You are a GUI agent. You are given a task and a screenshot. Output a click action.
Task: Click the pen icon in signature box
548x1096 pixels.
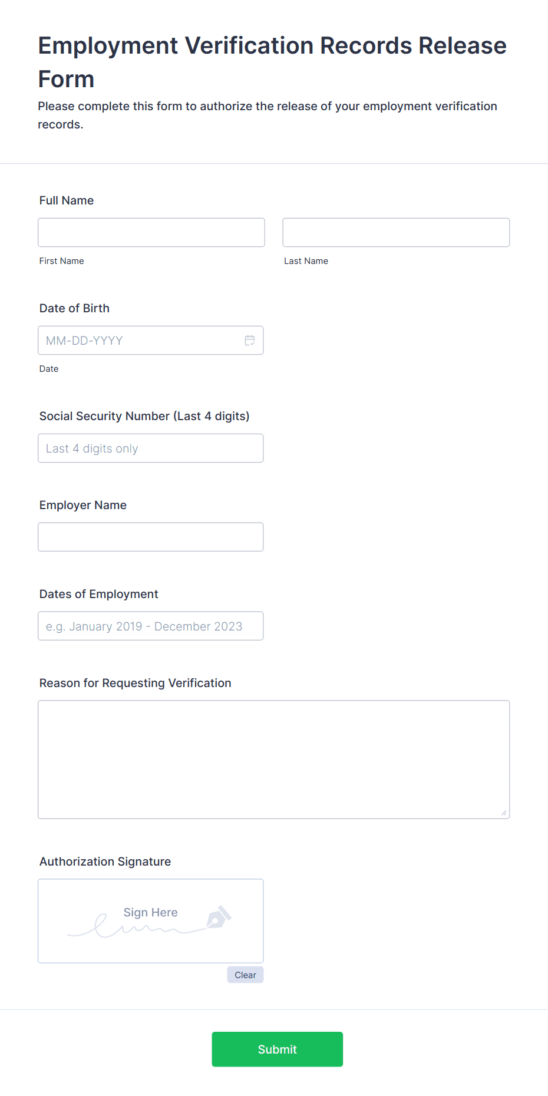(219, 917)
